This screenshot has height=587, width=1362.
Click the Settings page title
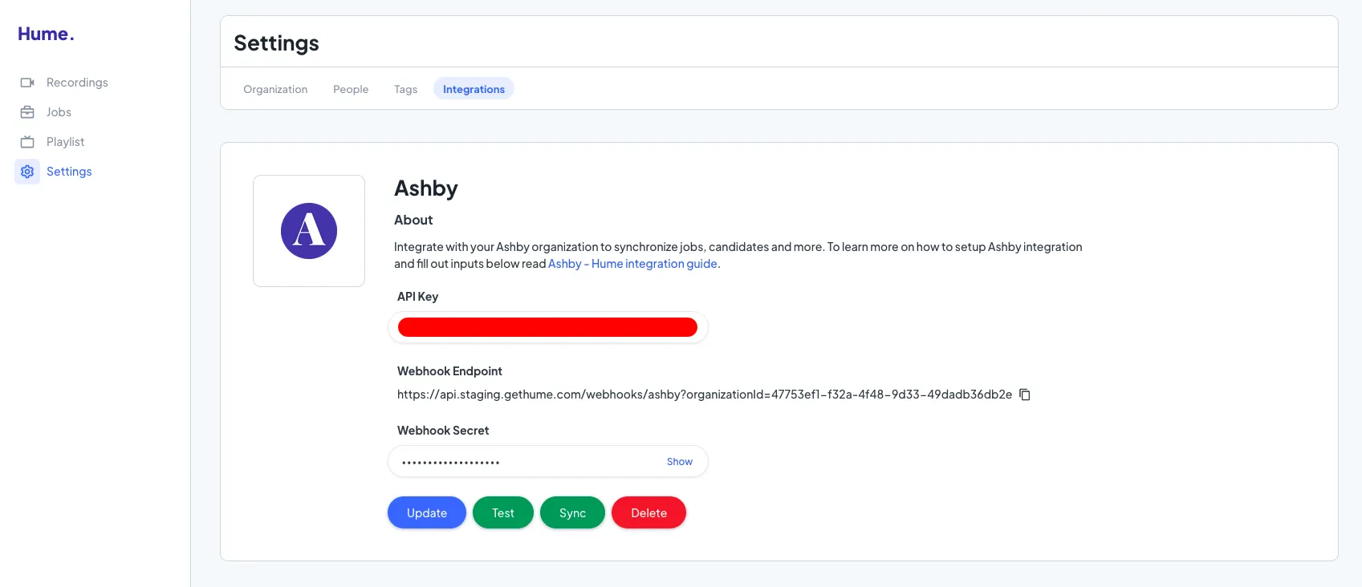(276, 43)
